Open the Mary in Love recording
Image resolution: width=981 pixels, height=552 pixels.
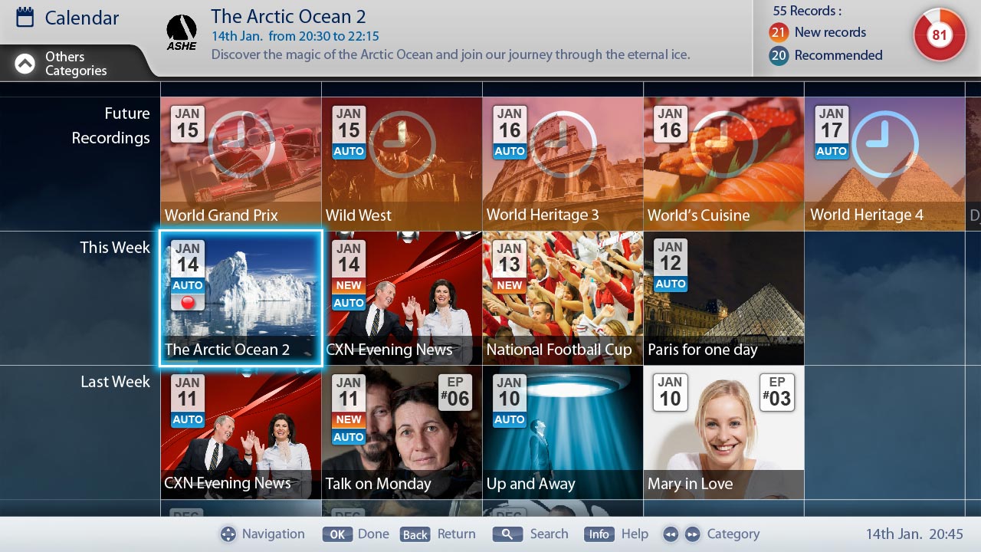(723, 432)
